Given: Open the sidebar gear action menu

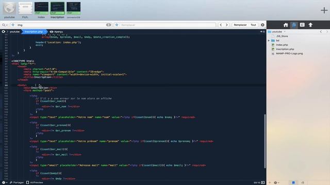Looking at the screenshot, I should coord(276,182).
